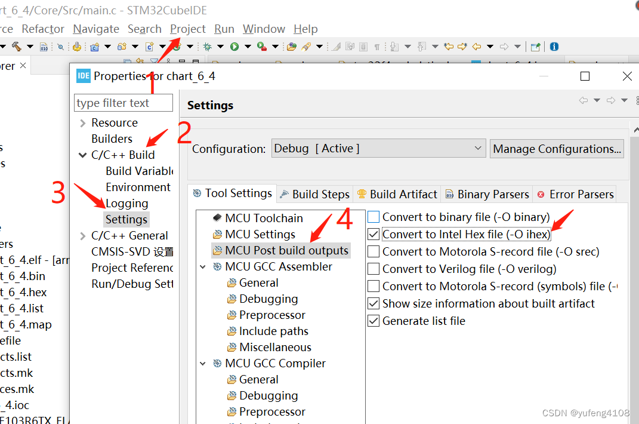Open the Project menu

pyautogui.click(x=187, y=29)
